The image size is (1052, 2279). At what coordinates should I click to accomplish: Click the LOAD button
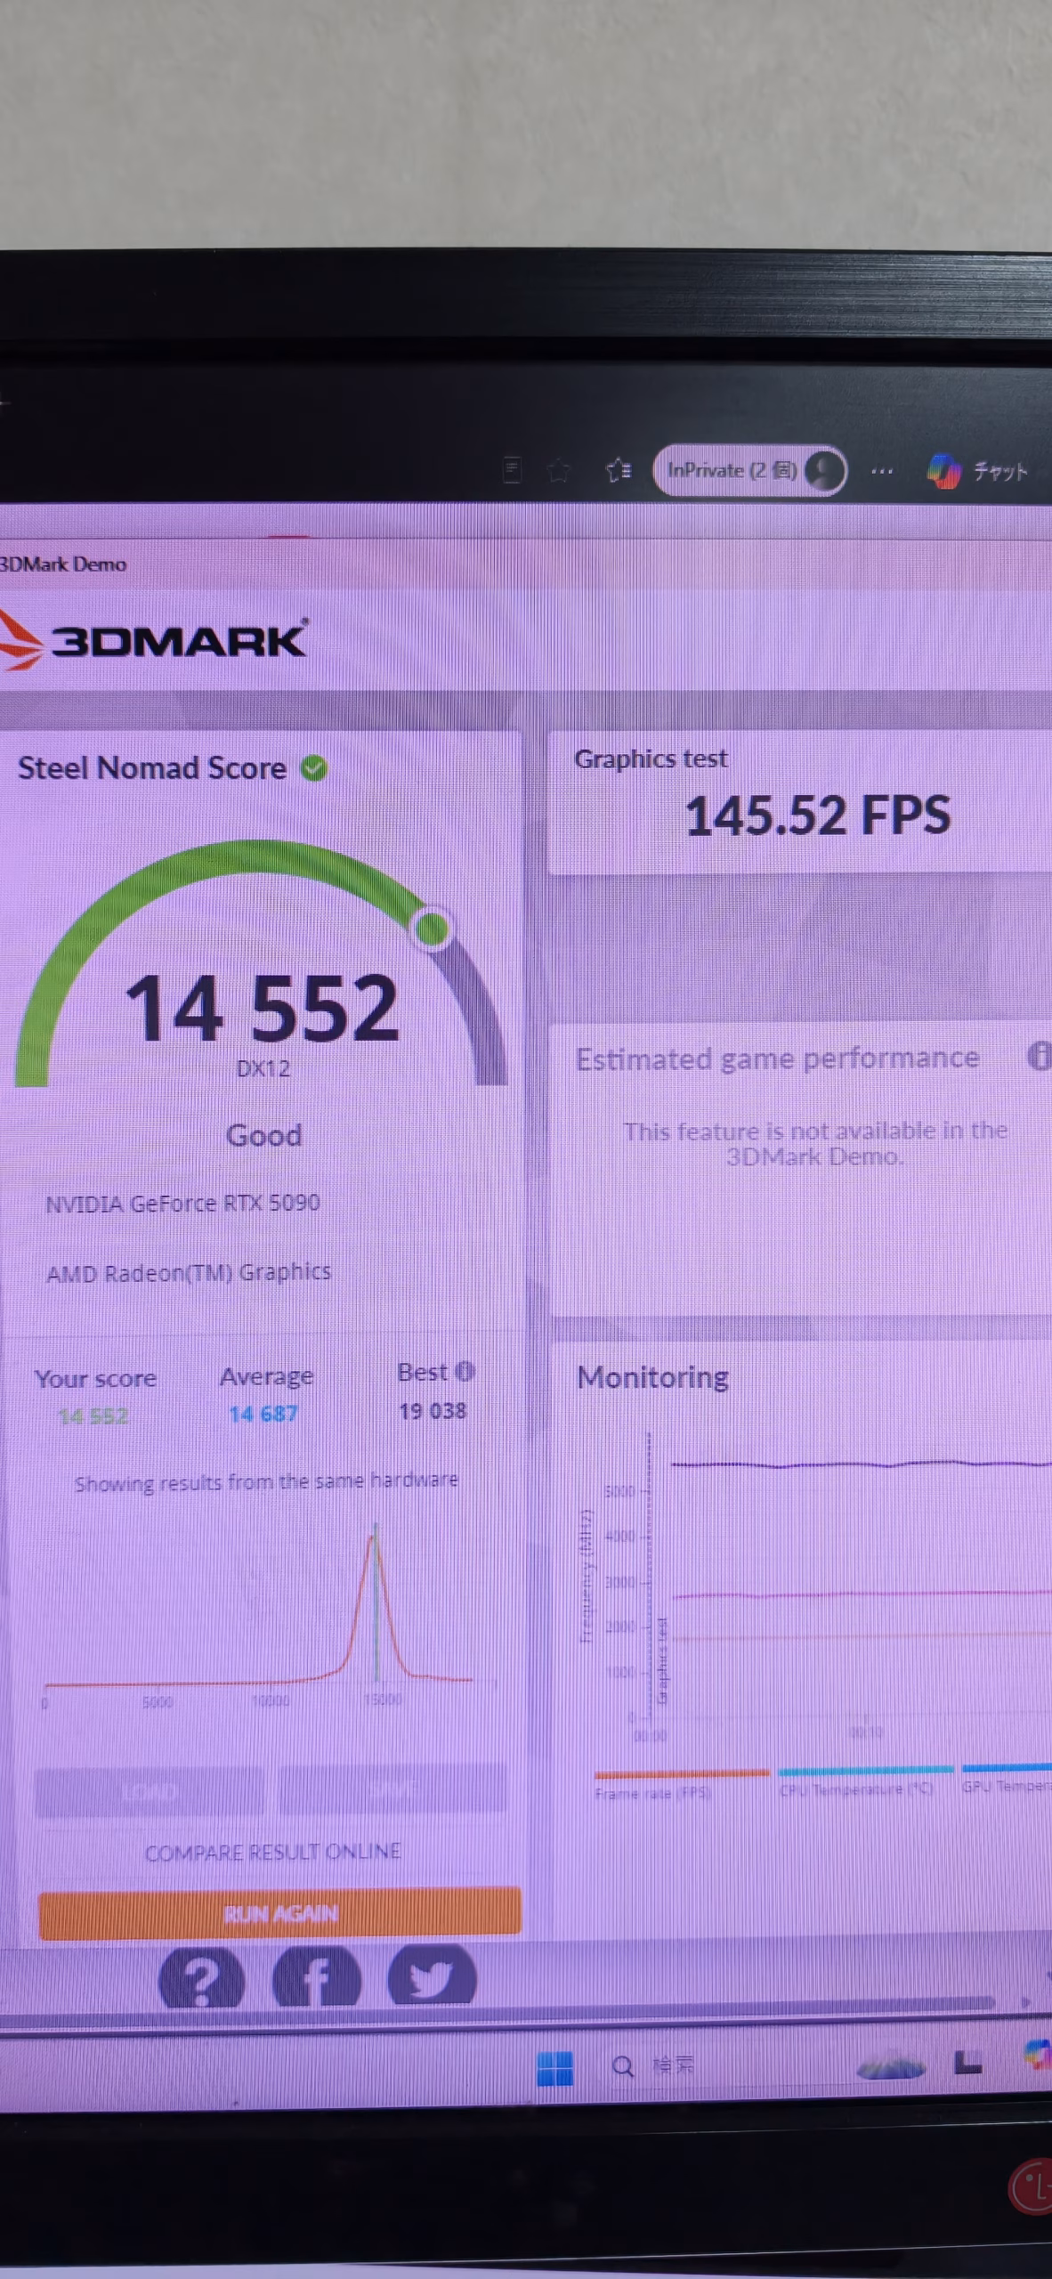point(150,1791)
